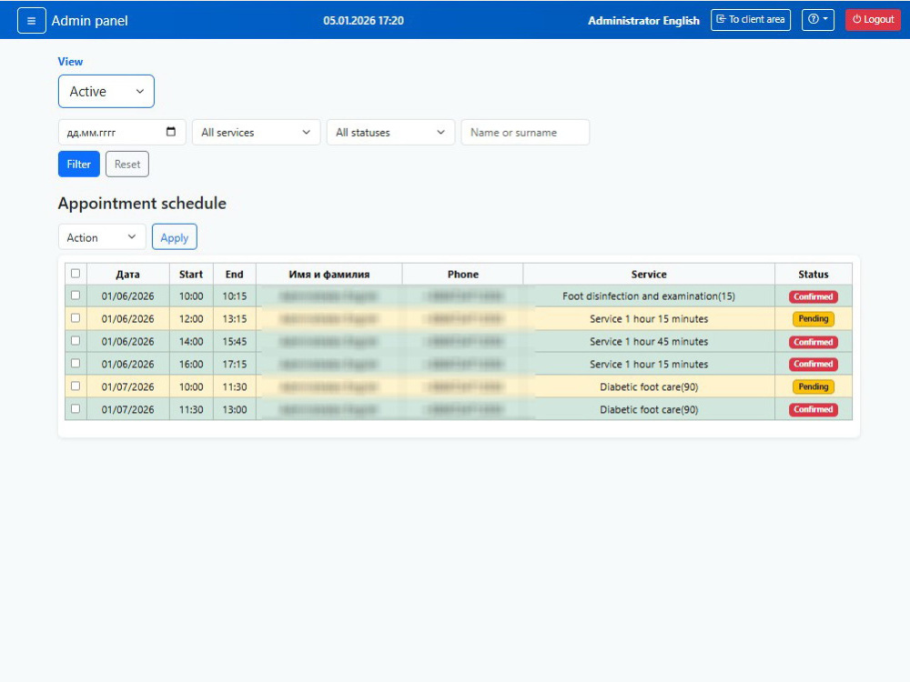Click the Filter button
910x682 pixels.
click(x=79, y=164)
